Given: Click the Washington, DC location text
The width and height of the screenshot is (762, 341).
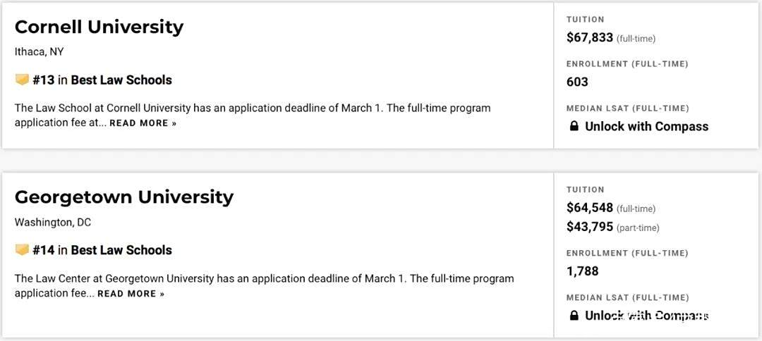Looking at the screenshot, I should click(x=52, y=223).
